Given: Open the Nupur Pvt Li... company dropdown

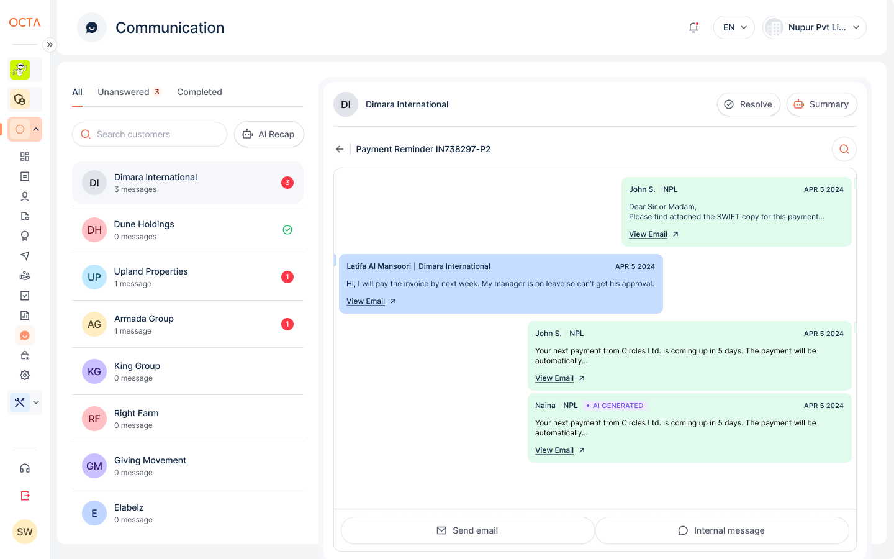Looking at the screenshot, I should (815, 27).
